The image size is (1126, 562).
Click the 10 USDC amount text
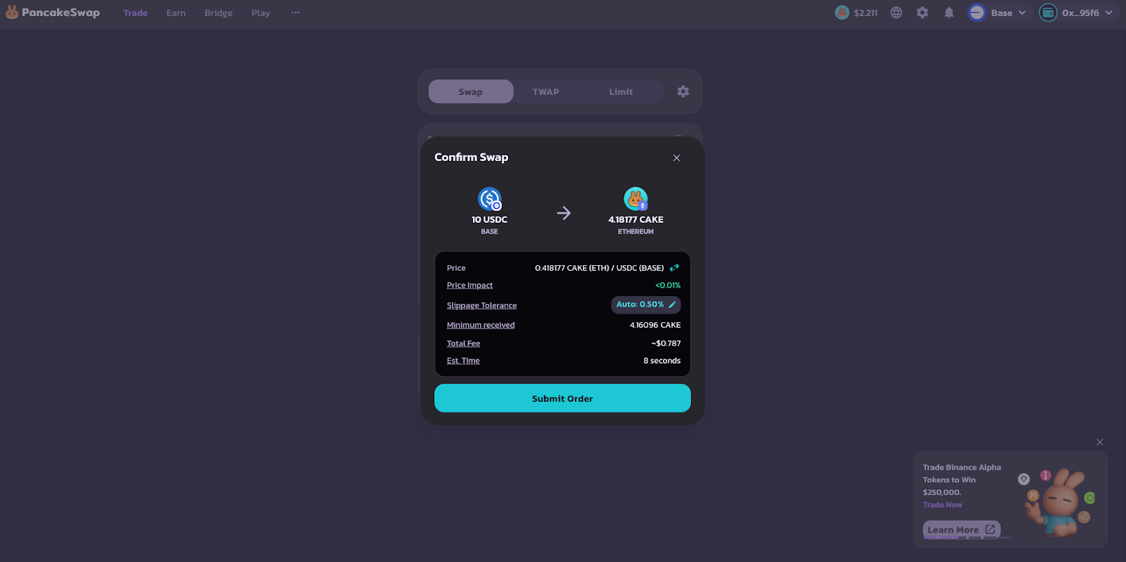489,219
